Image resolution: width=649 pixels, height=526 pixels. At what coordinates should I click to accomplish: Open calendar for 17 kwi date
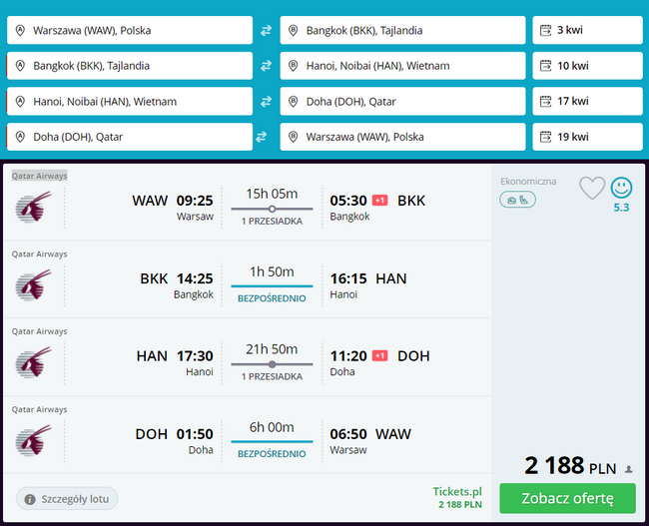pyautogui.click(x=587, y=102)
